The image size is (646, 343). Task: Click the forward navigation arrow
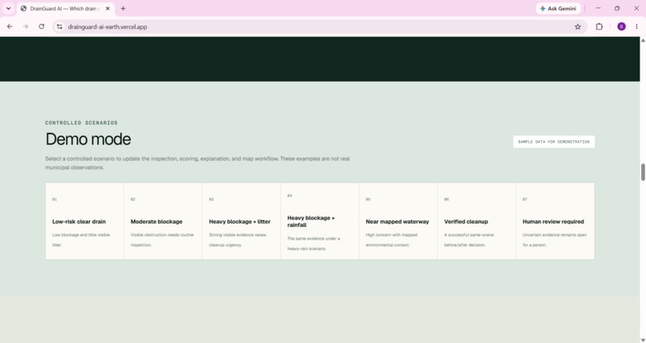pyautogui.click(x=26, y=26)
